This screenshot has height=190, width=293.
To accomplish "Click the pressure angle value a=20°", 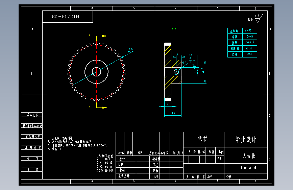I will point(250,30).
